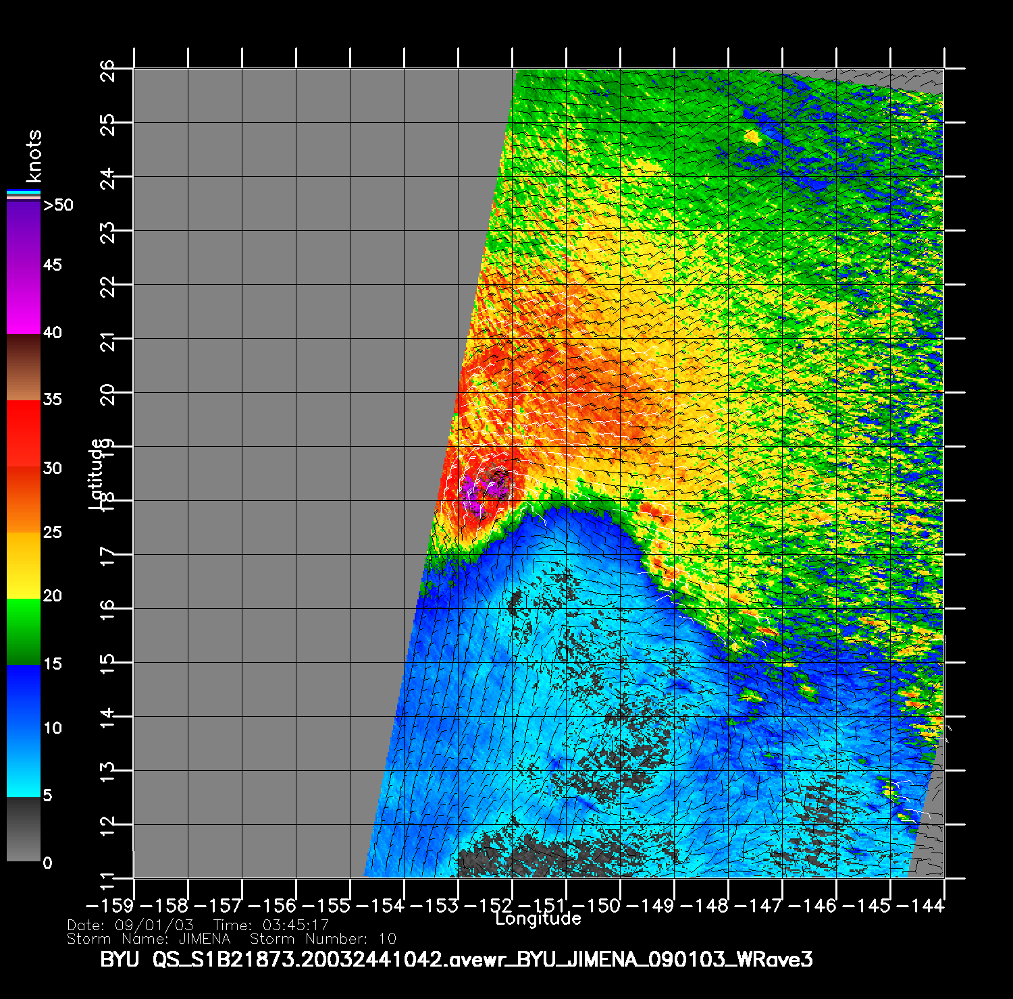Click the magenta 40–45 knots legend band
Viewport: 1013px width, 999px height.
(x=23, y=300)
